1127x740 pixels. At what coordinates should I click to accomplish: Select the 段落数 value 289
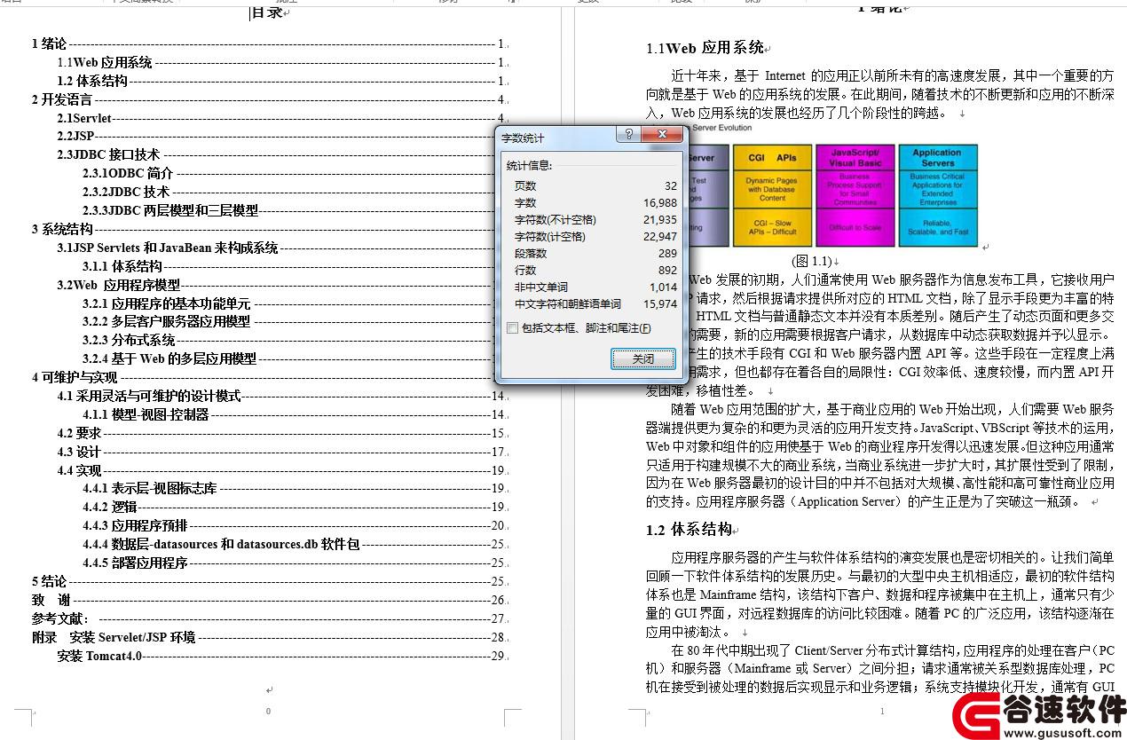[x=667, y=253]
